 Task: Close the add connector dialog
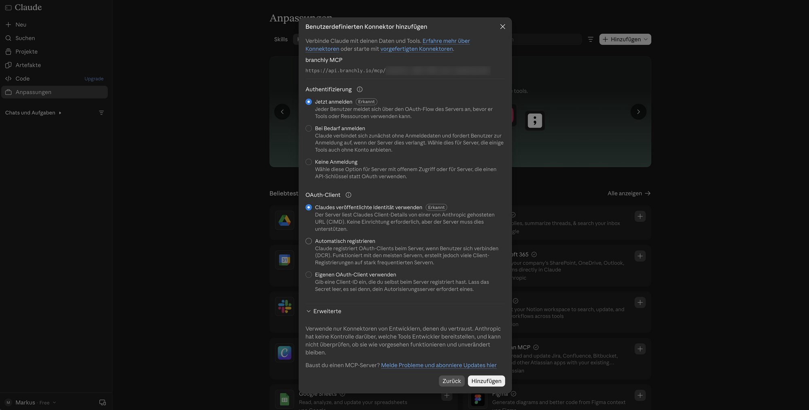502,27
